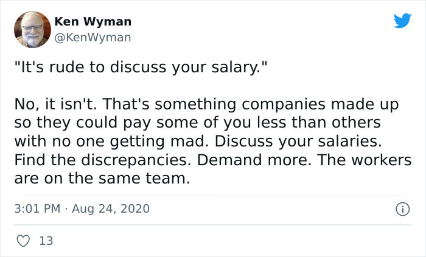The image size is (426, 257).
Task: Open the tweet info circle icon
Action: (x=402, y=209)
